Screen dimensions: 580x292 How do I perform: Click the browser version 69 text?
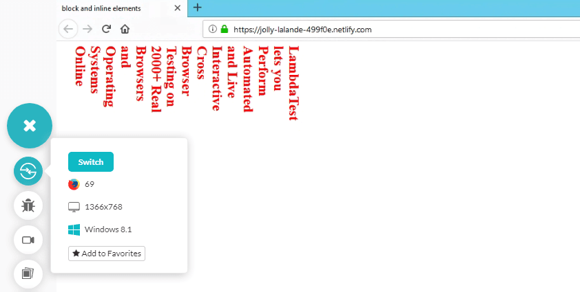(x=90, y=184)
